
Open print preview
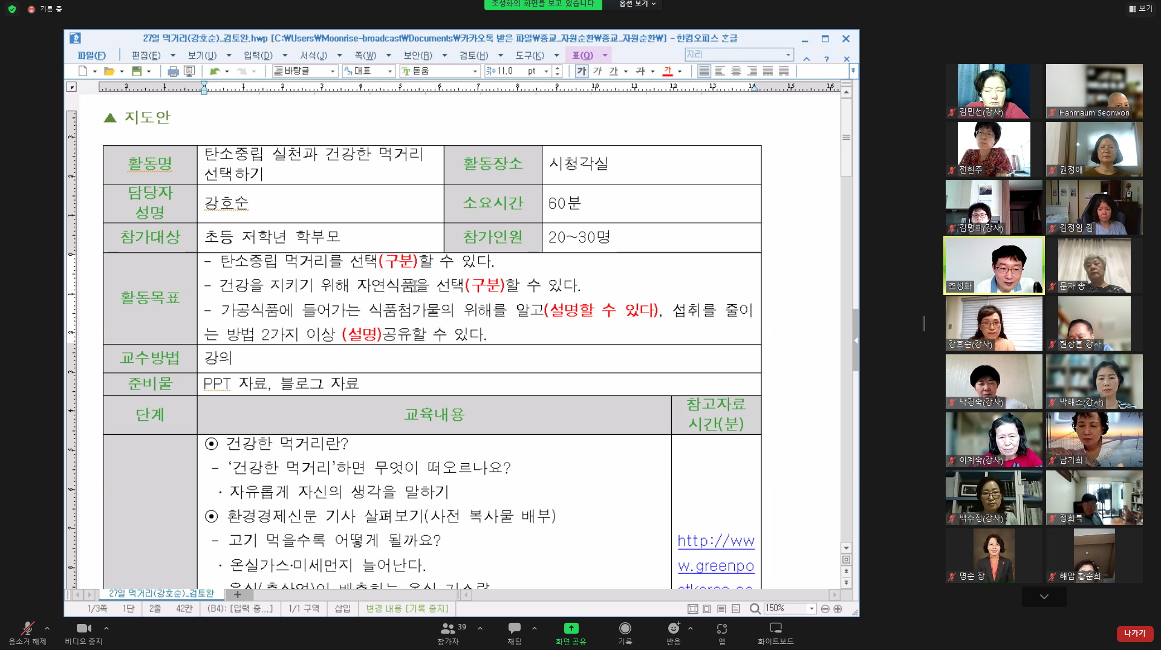[190, 71]
